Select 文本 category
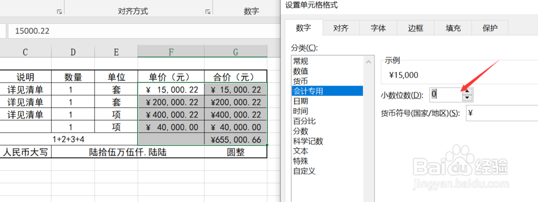The height and width of the screenshot is (202, 538). (327, 151)
